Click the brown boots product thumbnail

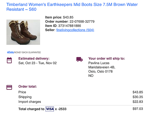23,32
